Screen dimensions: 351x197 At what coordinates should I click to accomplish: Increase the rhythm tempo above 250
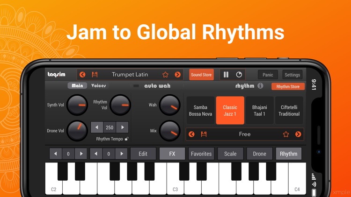coord(123,127)
